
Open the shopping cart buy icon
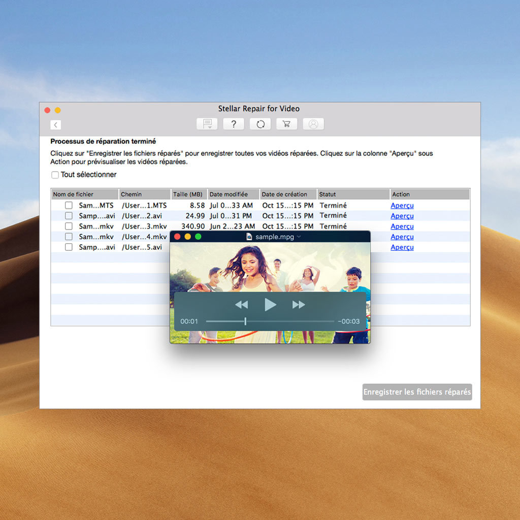[286, 124]
